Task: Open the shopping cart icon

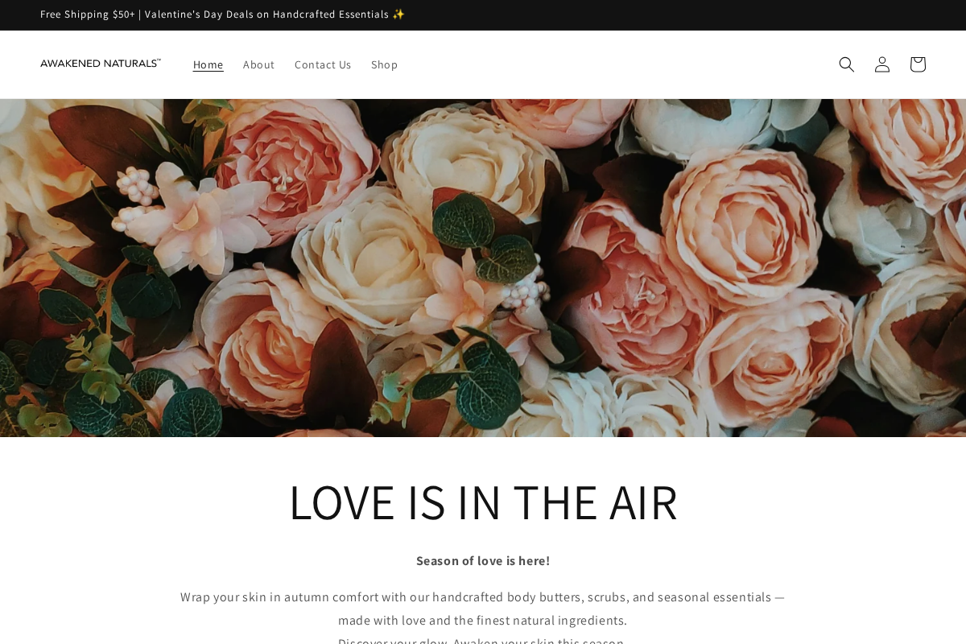Action: pos(917,64)
